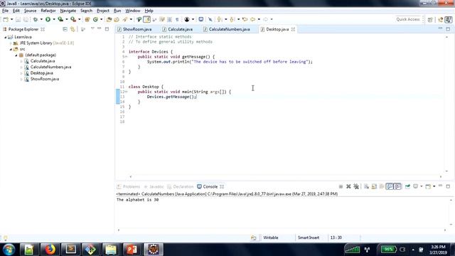Toggle console Scroll Lock
The height and width of the screenshot is (256, 455).
(x=374, y=186)
